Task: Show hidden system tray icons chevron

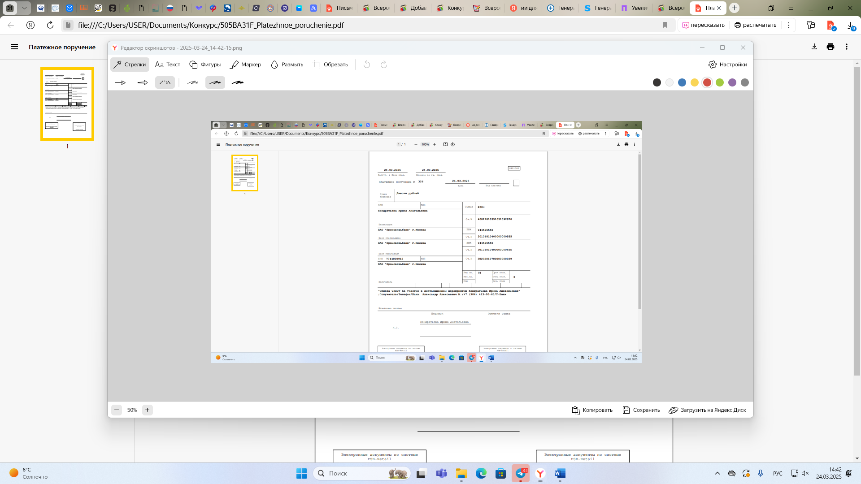Action: [717, 473]
